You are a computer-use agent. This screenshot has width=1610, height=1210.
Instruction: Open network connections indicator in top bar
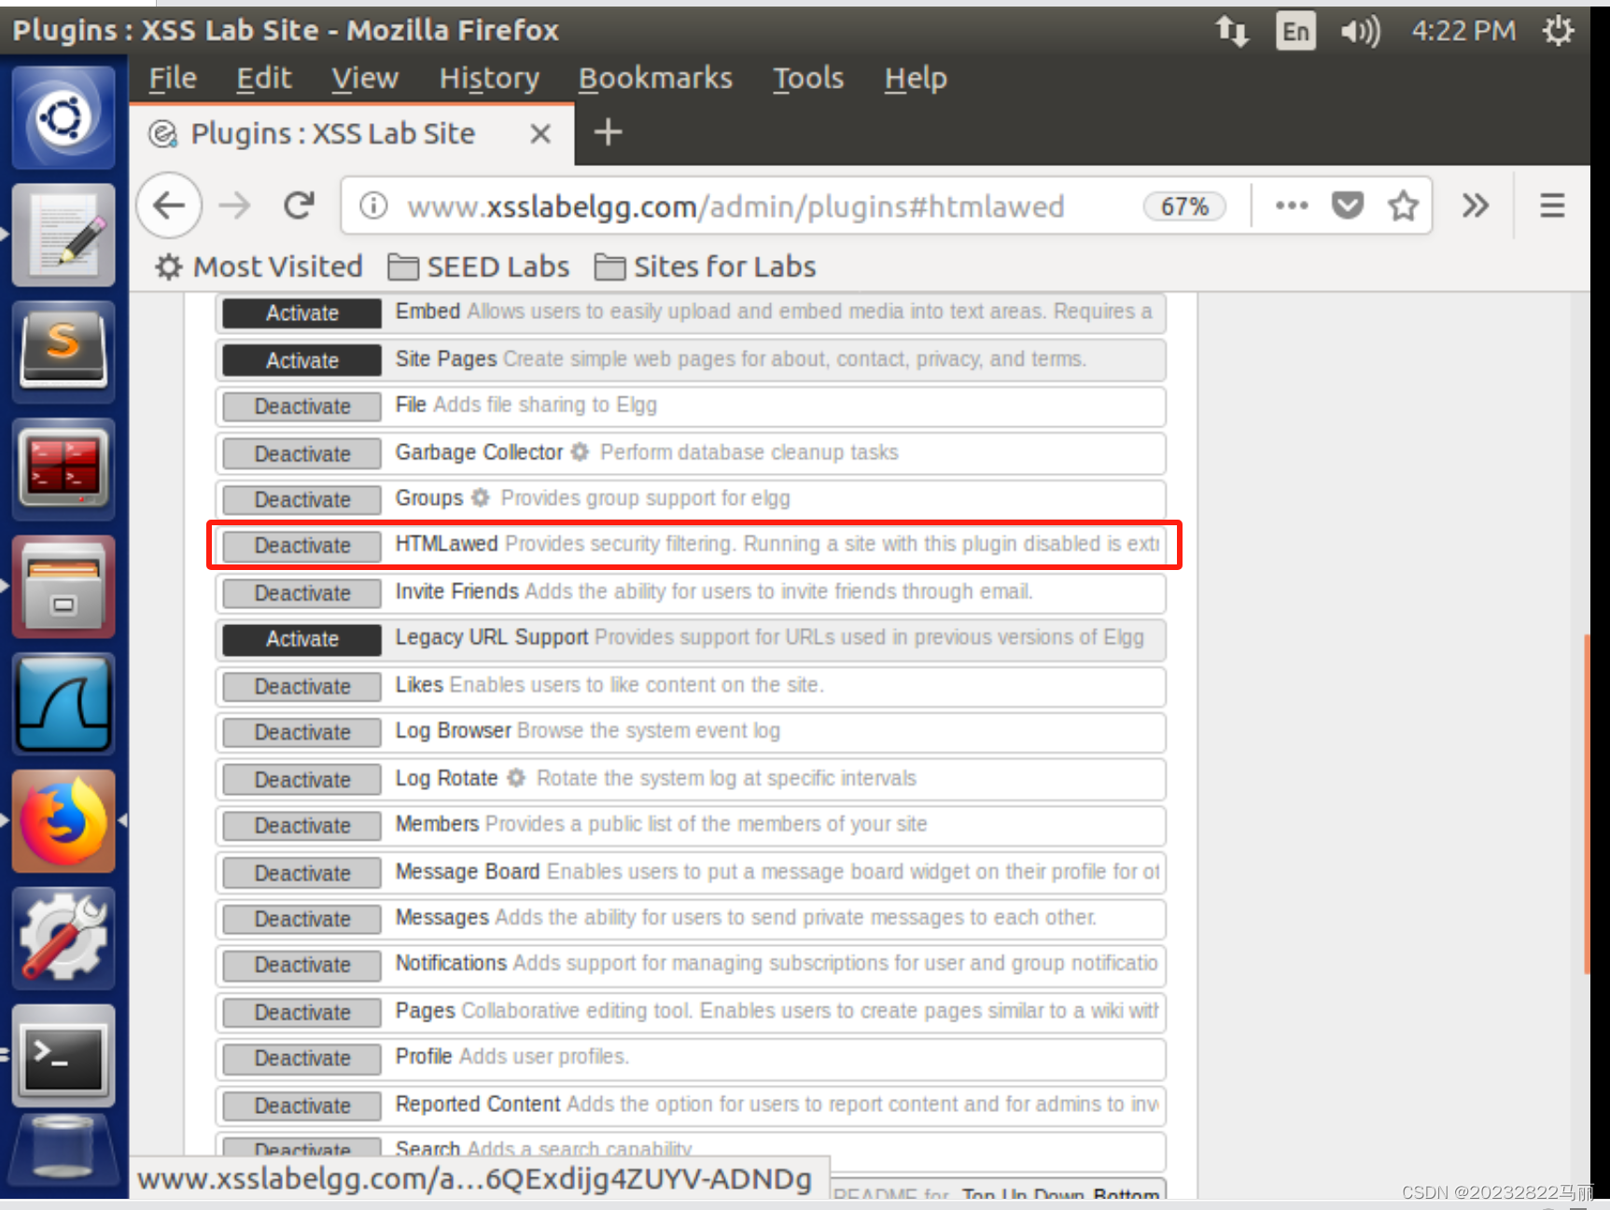coord(1232,31)
